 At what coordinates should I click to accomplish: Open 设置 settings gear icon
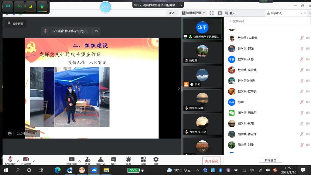coord(156,160)
